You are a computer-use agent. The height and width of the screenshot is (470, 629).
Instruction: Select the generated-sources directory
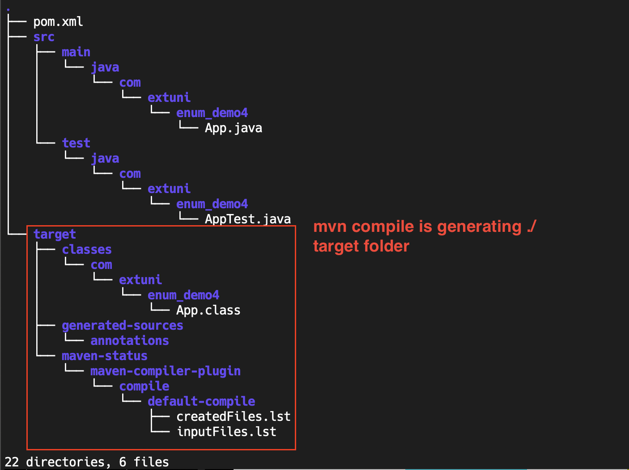pos(122,325)
